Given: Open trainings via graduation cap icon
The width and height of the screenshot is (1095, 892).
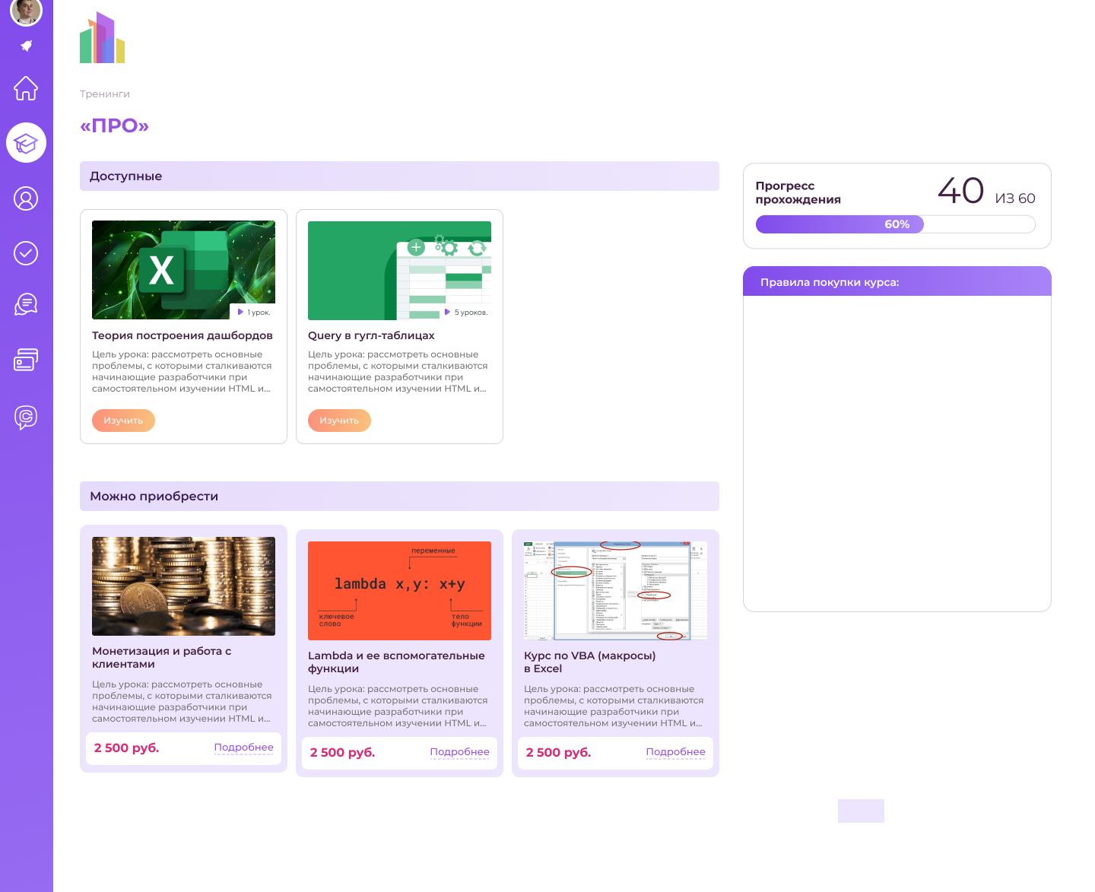Looking at the screenshot, I should pyautogui.click(x=26, y=143).
